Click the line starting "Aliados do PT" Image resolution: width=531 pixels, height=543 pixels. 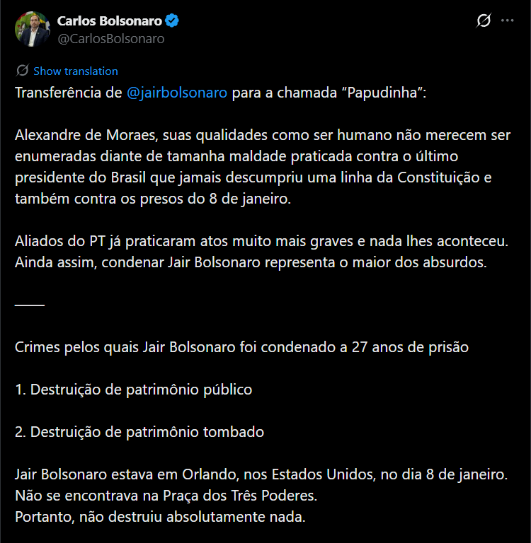[261, 240]
